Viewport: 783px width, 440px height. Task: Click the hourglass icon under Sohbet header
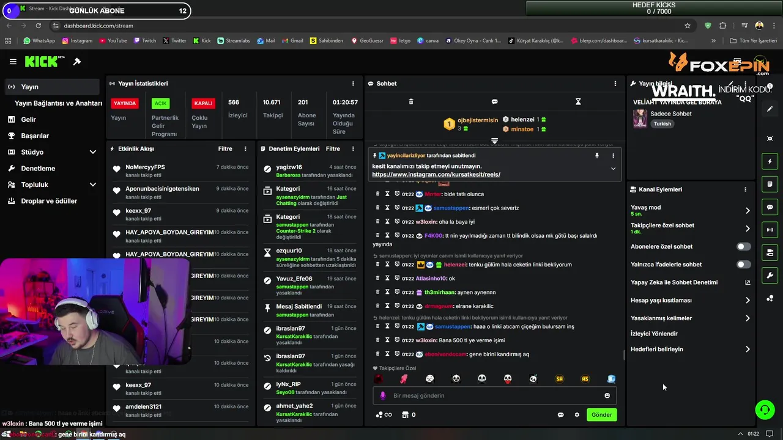coord(578,101)
